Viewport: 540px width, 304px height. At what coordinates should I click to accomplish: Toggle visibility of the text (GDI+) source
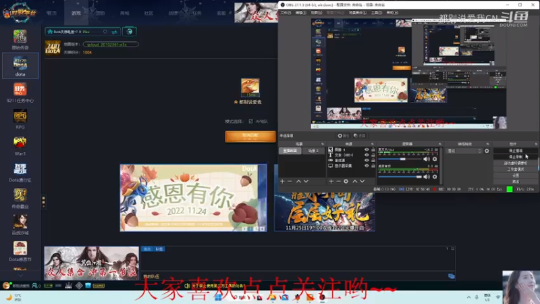[367, 155]
